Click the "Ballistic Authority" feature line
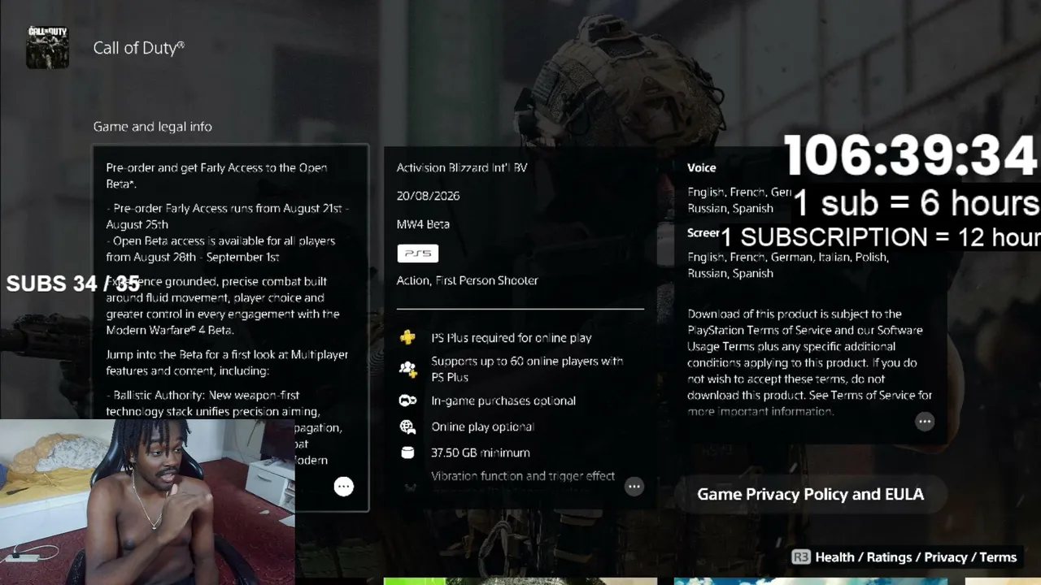Viewport: 1041px width, 585px height. pyautogui.click(x=213, y=403)
